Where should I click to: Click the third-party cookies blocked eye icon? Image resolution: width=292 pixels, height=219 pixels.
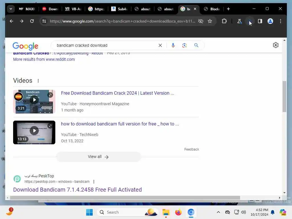[200, 21]
